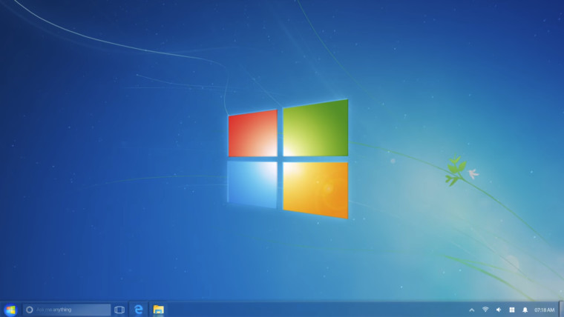Open the Wi-Fi network flyout

[x=485, y=310]
